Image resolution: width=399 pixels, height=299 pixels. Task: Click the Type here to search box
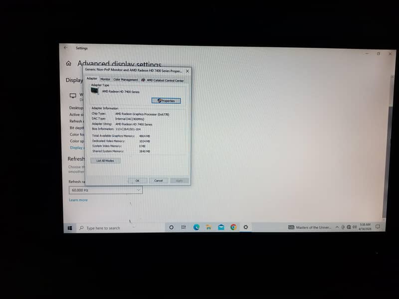click(x=121, y=228)
